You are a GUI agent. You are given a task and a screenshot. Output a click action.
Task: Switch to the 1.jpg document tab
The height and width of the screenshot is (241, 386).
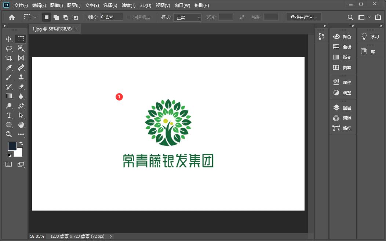pyautogui.click(x=52, y=29)
